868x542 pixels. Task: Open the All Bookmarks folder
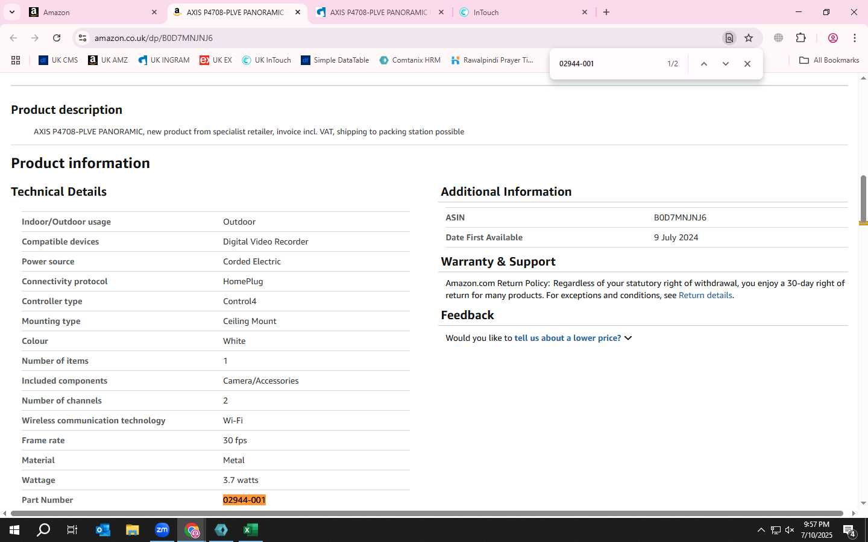[x=829, y=60]
